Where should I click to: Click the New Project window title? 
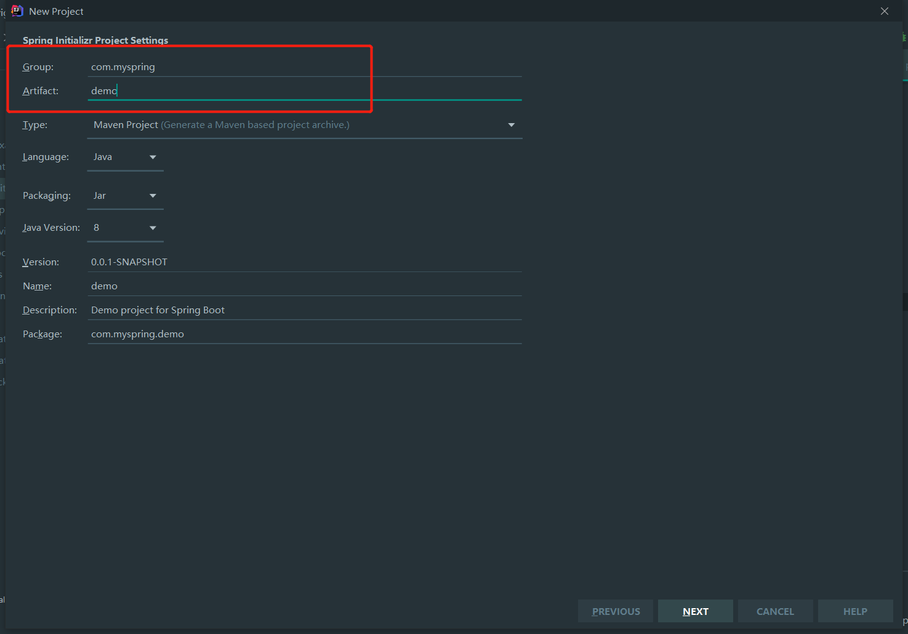tap(56, 11)
